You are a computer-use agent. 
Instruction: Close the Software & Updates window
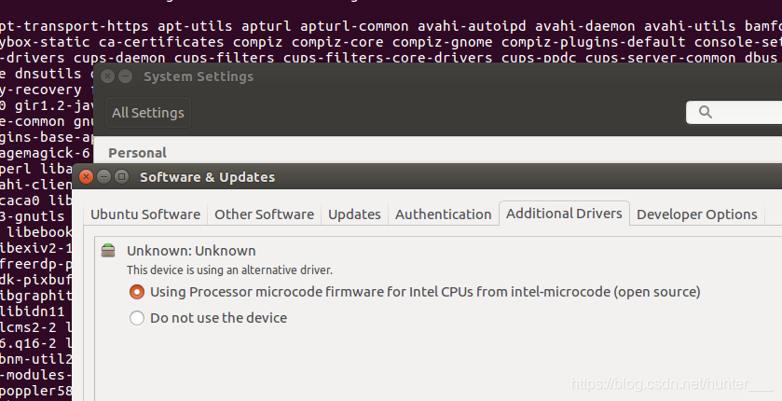tap(87, 176)
